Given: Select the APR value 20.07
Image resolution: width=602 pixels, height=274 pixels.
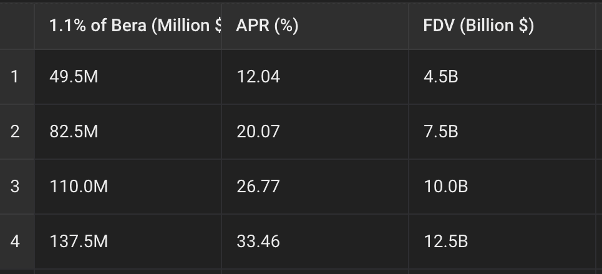Looking at the screenshot, I should 315,132.
